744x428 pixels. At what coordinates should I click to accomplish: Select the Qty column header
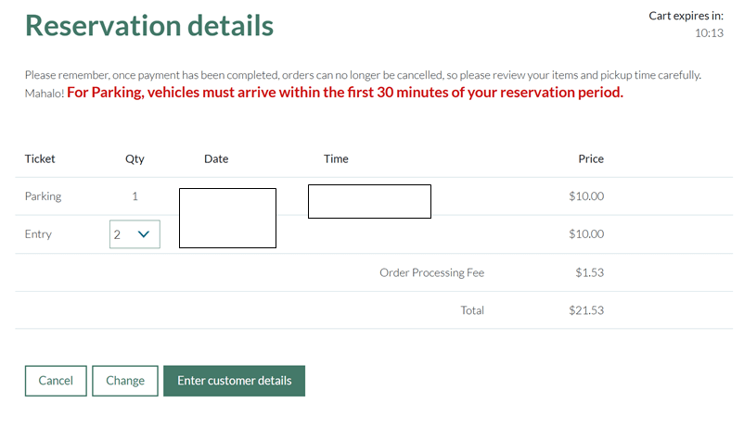pos(135,158)
